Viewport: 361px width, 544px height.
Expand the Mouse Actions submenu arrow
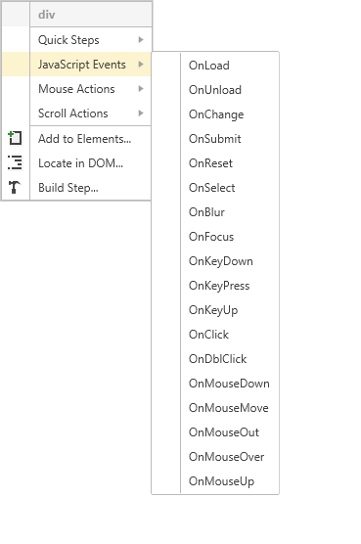[x=141, y=89]
